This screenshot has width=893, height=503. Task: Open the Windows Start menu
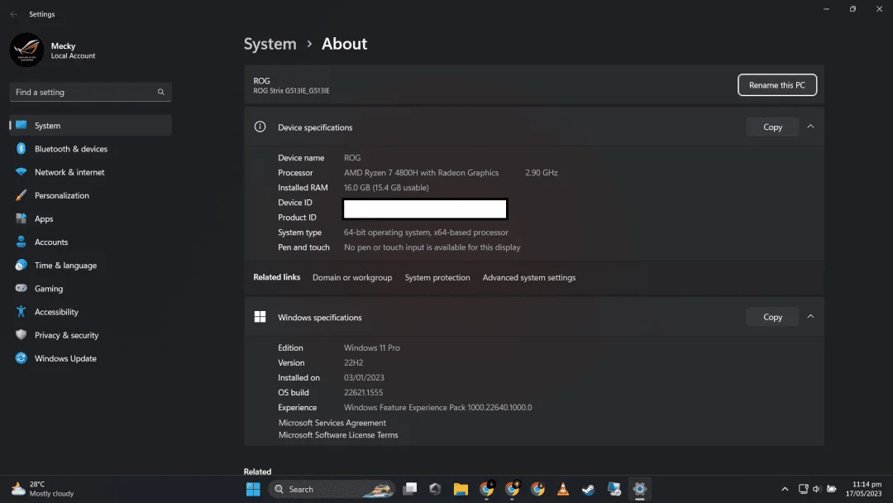[x=253, y=489]
